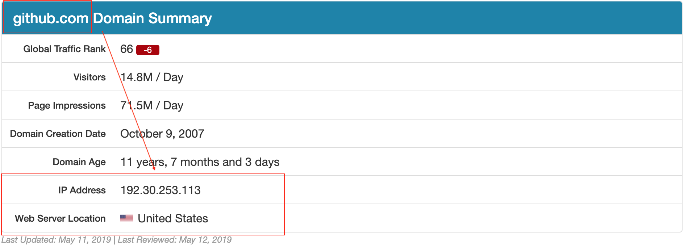
Task: Click the 14.8M / Day visitors value
Action: [x=152, y=77]
